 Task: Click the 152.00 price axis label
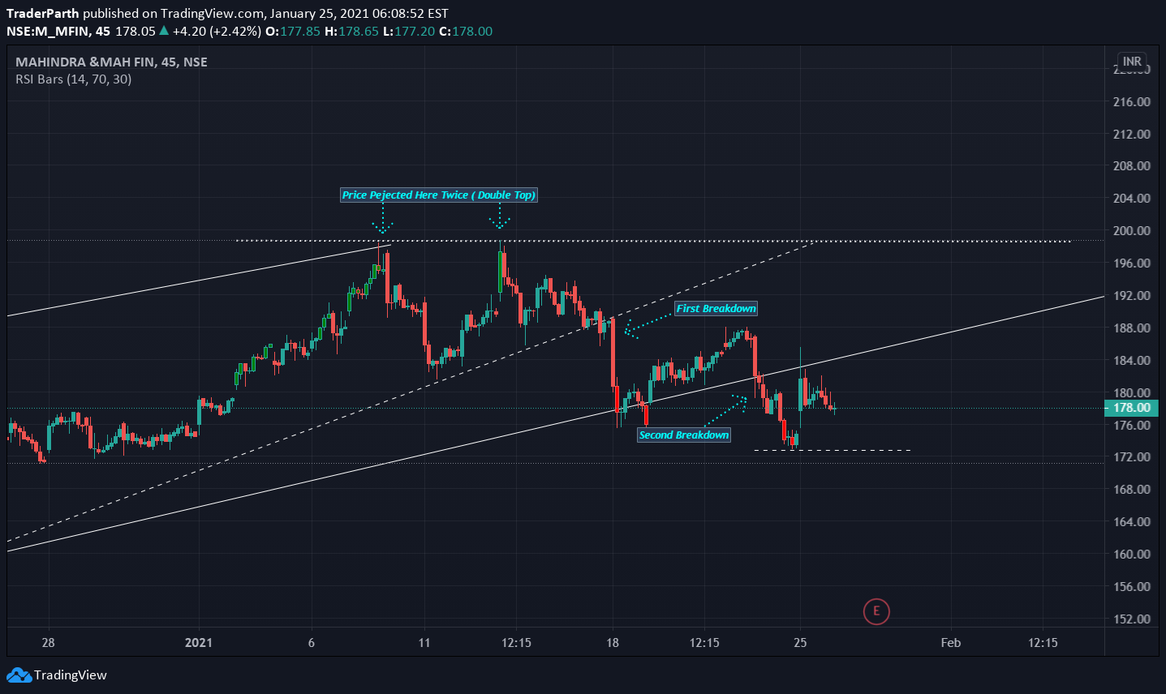pos(1131,619)
